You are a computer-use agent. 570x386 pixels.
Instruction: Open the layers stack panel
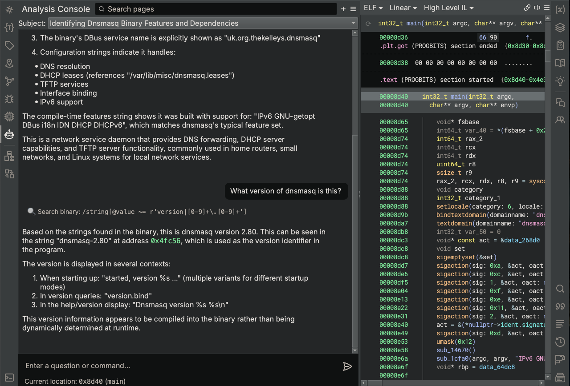pos(560,28)
